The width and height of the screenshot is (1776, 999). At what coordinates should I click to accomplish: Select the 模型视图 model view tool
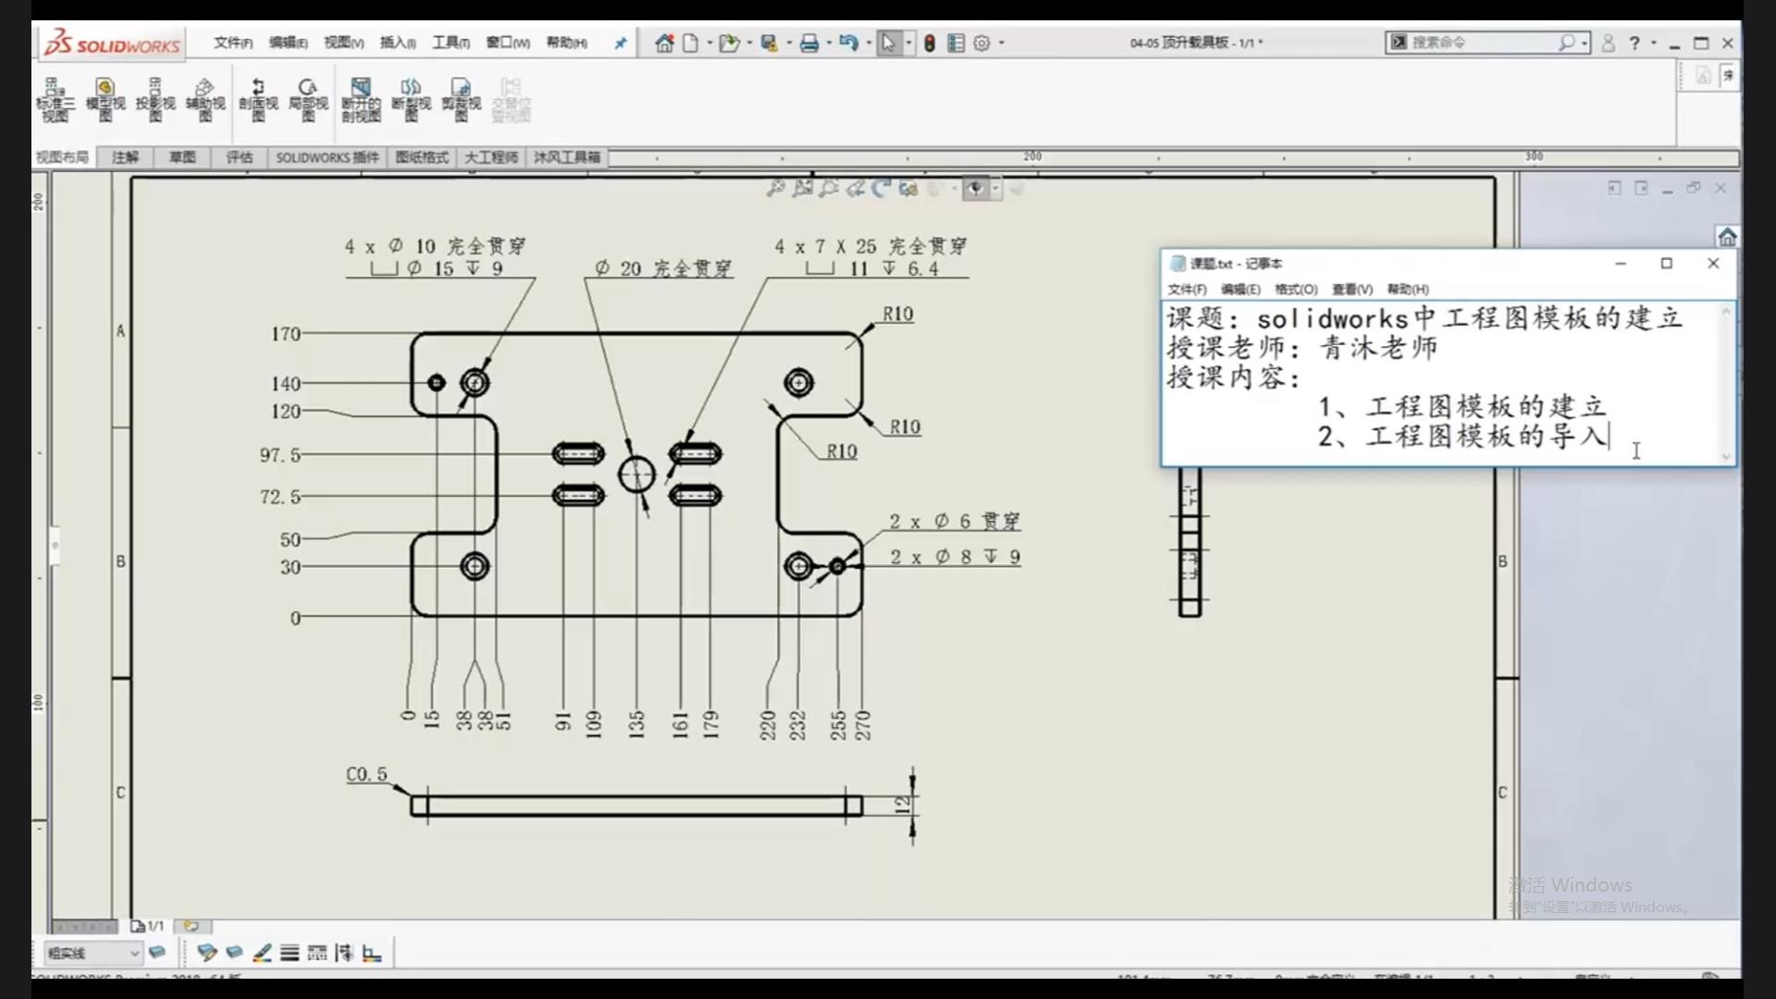tap(105, 100)
